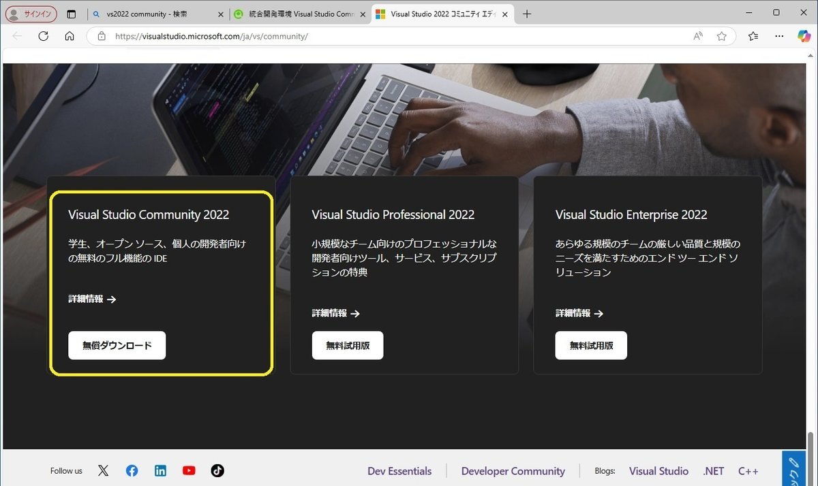Open Copilot in the browser toolbar
The width and height of the screenshot is (818, 486).
[804, 35]
